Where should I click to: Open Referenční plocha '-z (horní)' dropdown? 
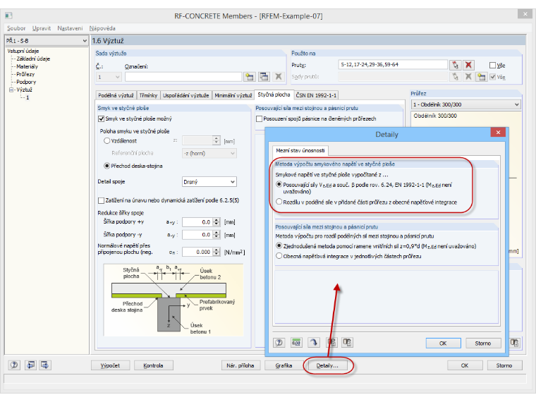(x=209, y=154)
